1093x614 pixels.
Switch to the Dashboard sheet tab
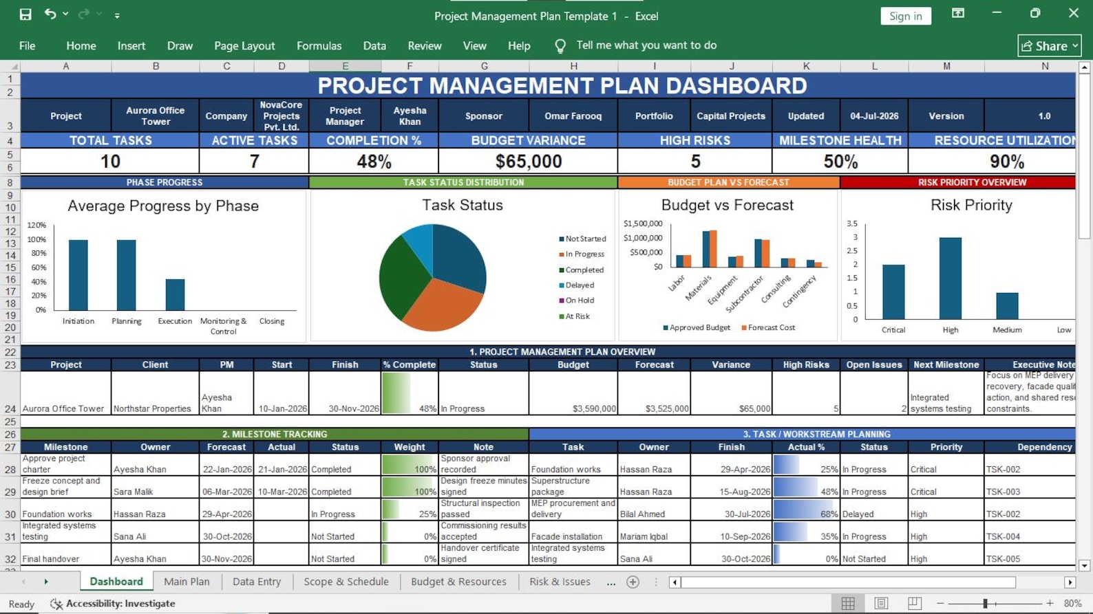(x=116, y=582)
